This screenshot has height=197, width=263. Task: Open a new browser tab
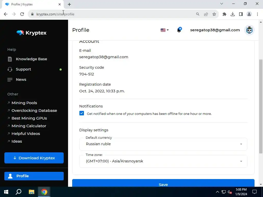(x=69, y=4)
